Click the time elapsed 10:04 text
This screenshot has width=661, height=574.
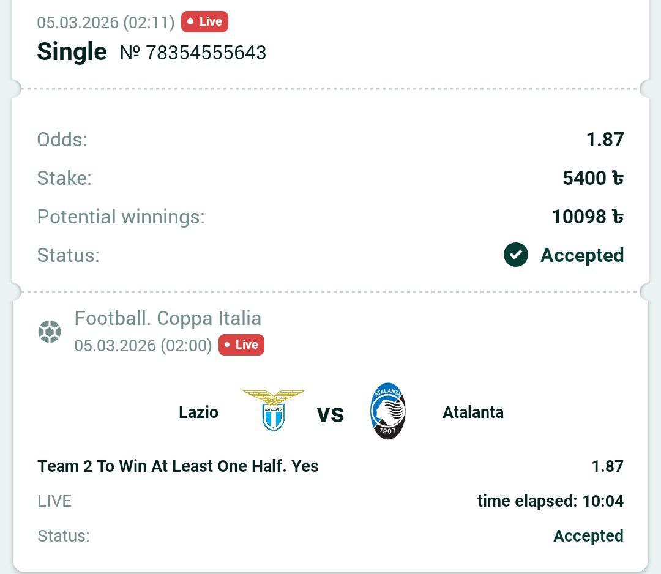pos(550,501)
